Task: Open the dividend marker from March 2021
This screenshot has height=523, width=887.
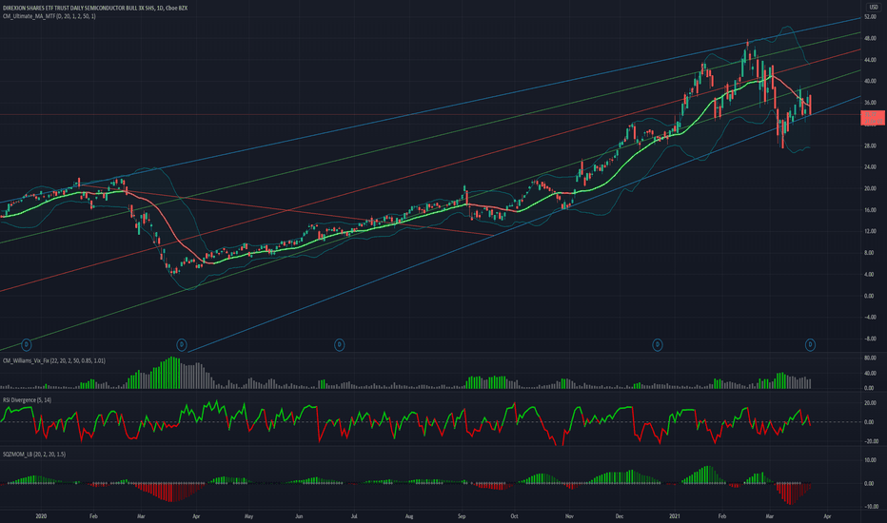Action: pyautogui.click(x=810, y=344)
